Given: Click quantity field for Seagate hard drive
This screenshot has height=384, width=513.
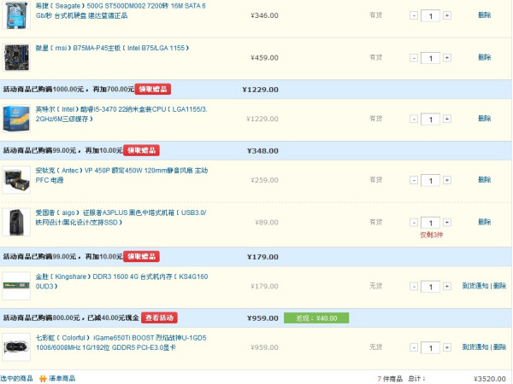Looking at the screenshot, I should click(430, 16).
